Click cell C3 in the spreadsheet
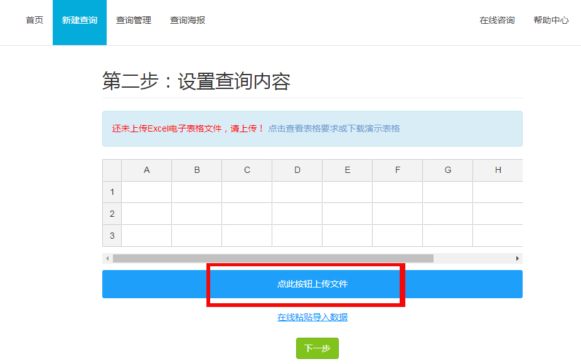This screenshot has width=581, height=364. pos(247,236)
